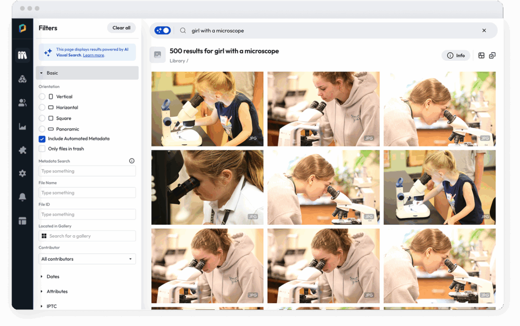
Task: Click the magnifier search icon
Action: click(x=183, y=31)
